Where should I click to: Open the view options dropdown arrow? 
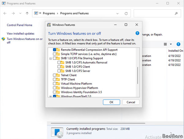(x=171, y=44)
